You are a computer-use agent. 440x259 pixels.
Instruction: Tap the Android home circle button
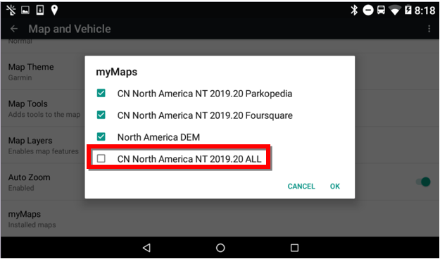pyautogui.click(x=220, y=248)
